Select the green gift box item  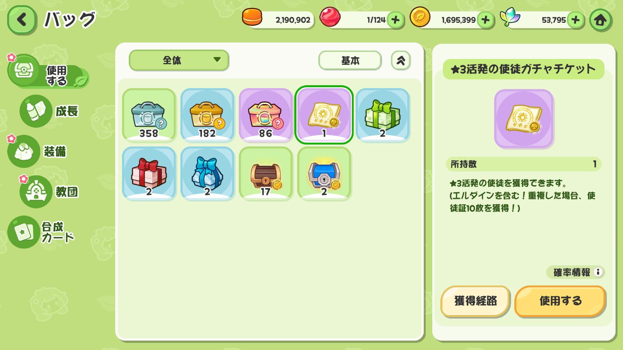[383, 115]
